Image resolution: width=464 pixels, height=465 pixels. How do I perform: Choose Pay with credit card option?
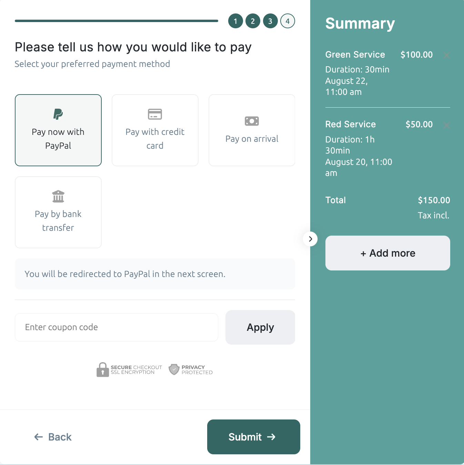tap(155, 138)
